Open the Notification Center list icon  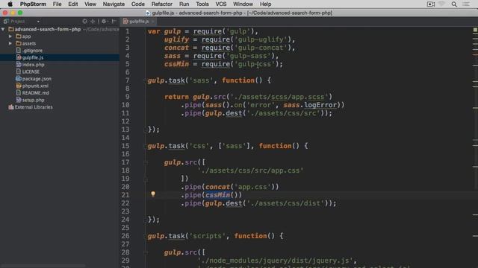point(466,4)
